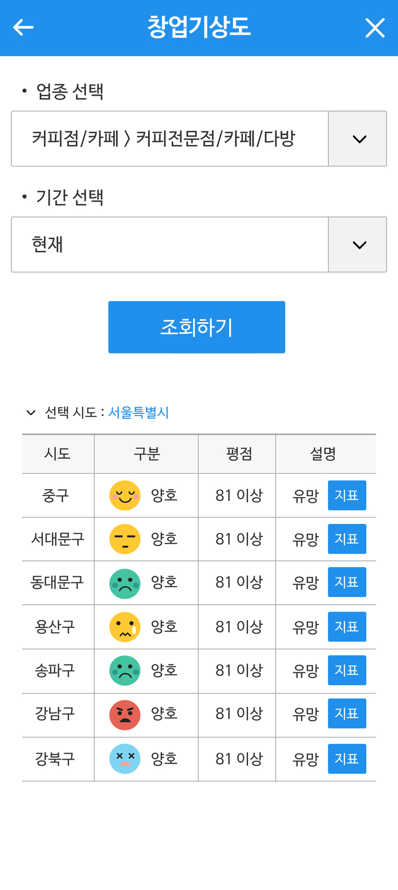
Task: Click the 지표 button for 서대문구
Action: [347, 539]
